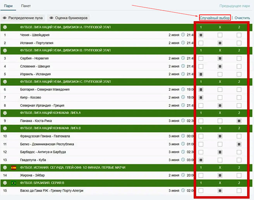This screenshot has width=254, height=200.
Task: Switch to the Пари tab
Action: click(x=8, y=6)
